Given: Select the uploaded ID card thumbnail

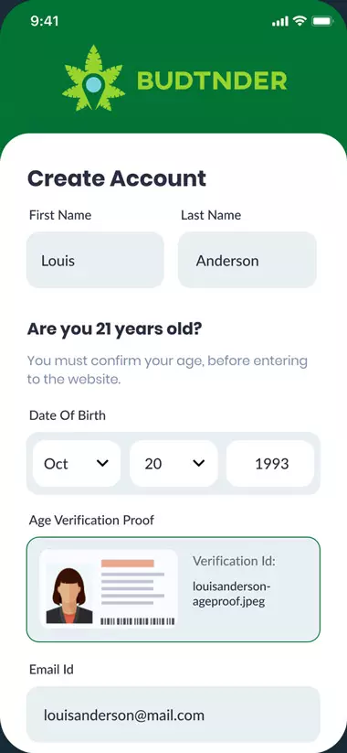Looking at the screenshot, I should point(109,589).
